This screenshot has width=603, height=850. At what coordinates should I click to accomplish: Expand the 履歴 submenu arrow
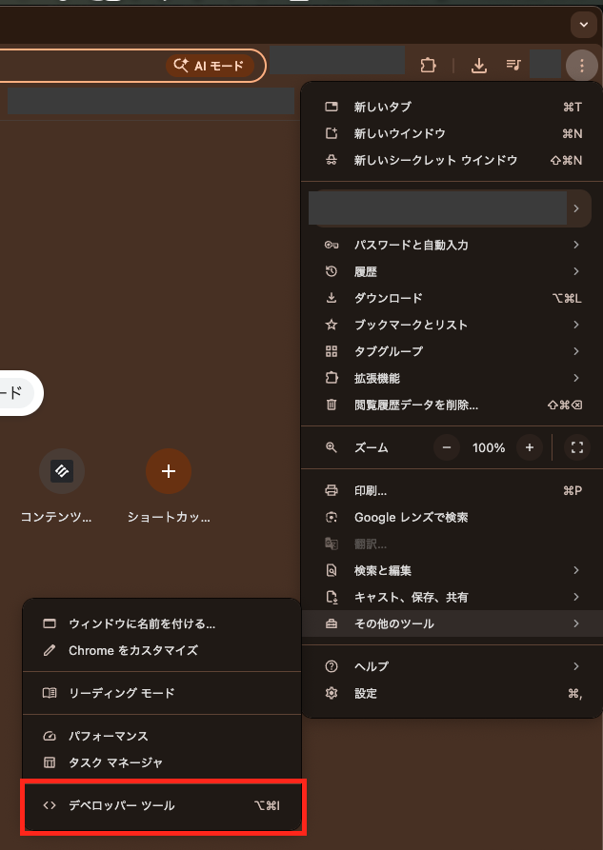[x=576, y=271]
